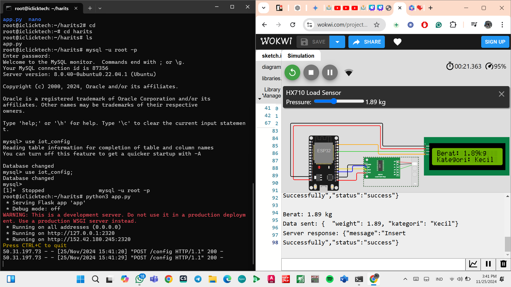
Task: Open the red AdBlock extension icon
Action: point(425,25)
